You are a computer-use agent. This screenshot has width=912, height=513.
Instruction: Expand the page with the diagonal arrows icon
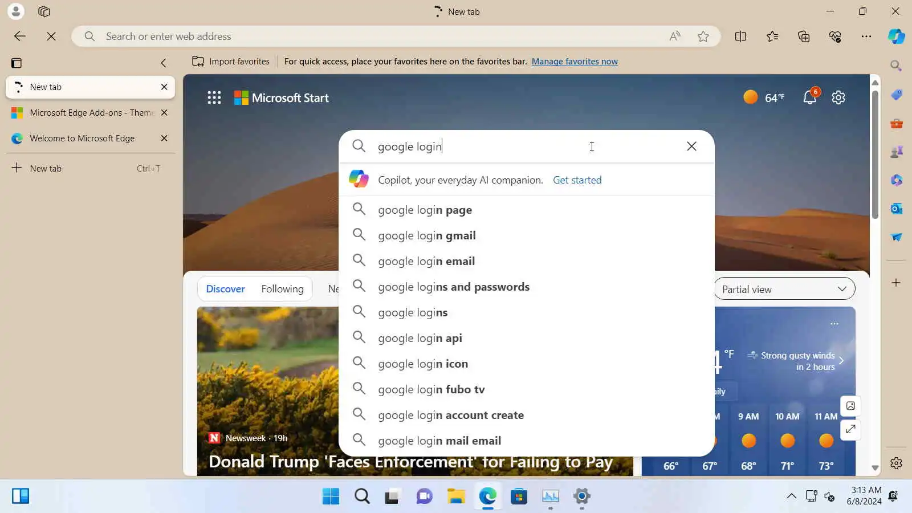(850, 429)
